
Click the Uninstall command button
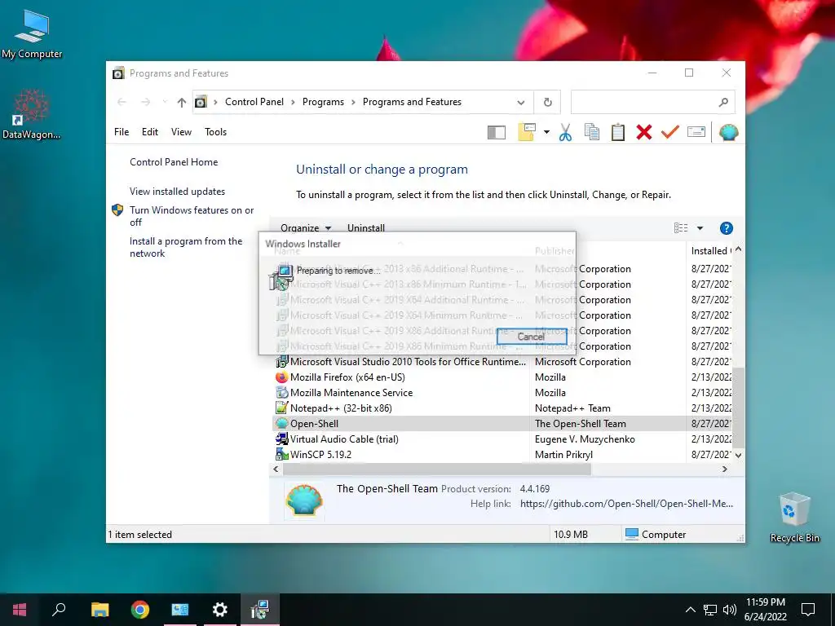click(366, 228)
